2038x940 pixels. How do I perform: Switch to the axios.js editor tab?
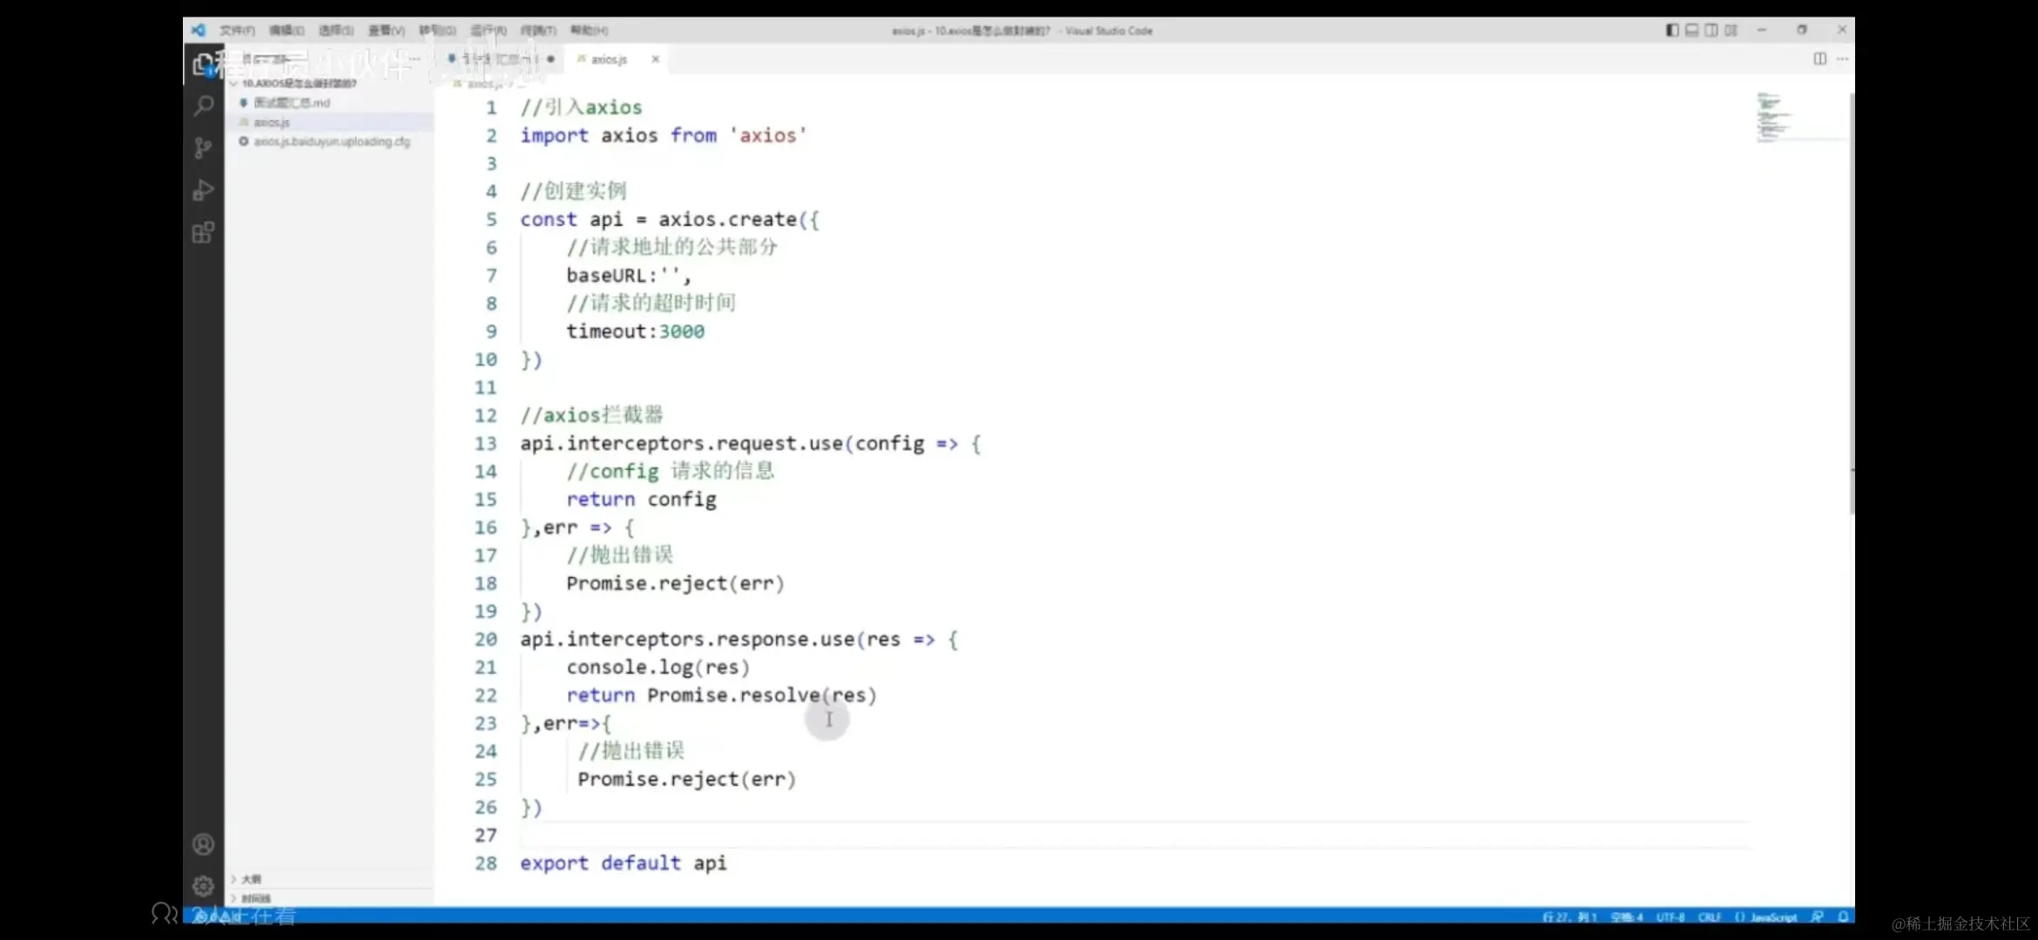608,59
